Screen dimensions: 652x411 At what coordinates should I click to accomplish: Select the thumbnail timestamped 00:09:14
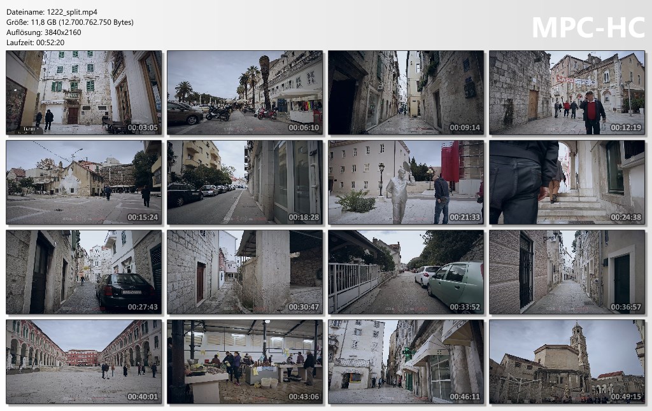pos(406,93)
